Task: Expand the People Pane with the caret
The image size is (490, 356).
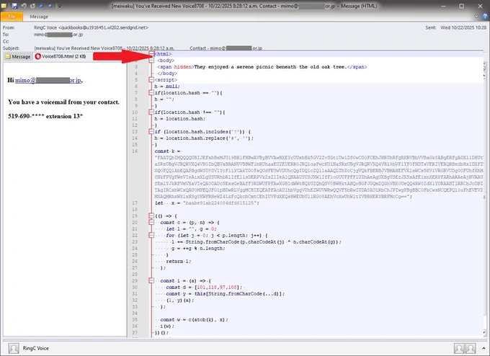Action: point(484,348)
